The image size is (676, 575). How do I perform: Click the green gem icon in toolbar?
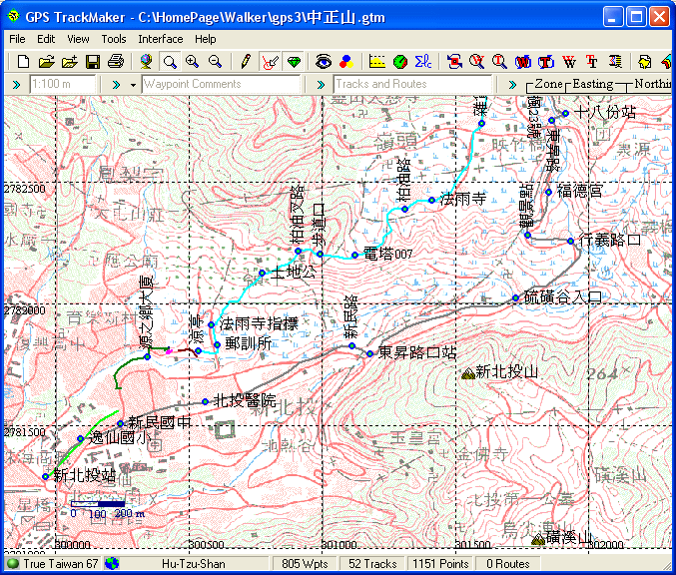293,62
